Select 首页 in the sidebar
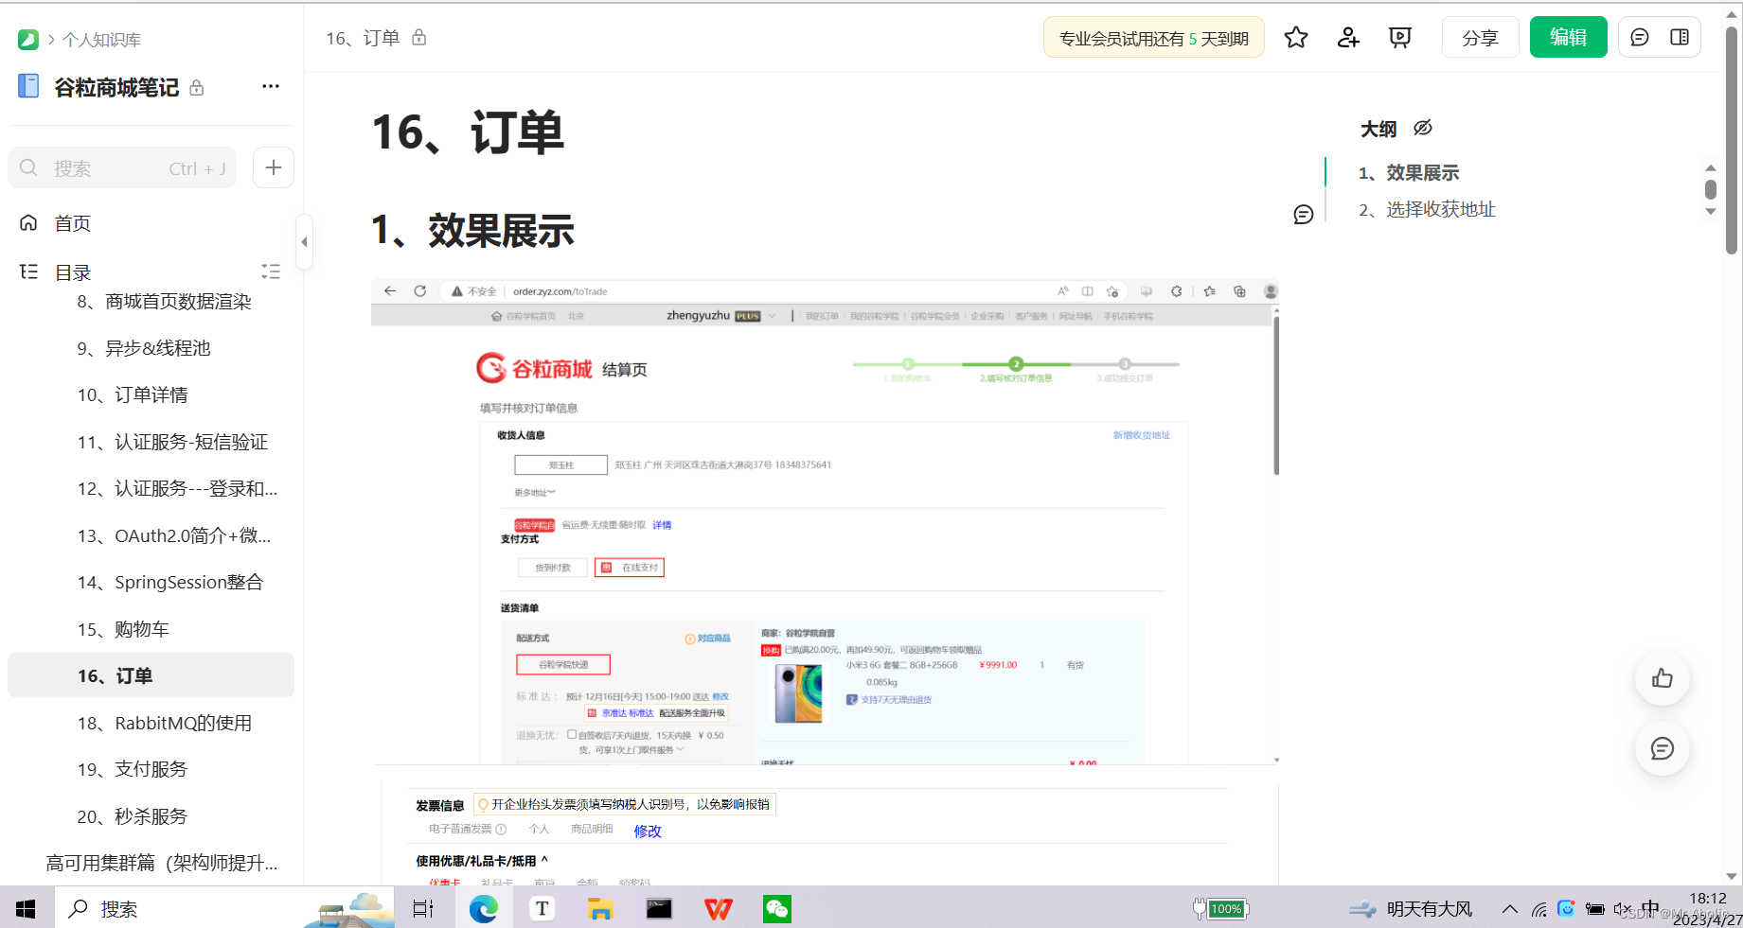This screenshot has height=928, width=1743. [x=72, y=223]
